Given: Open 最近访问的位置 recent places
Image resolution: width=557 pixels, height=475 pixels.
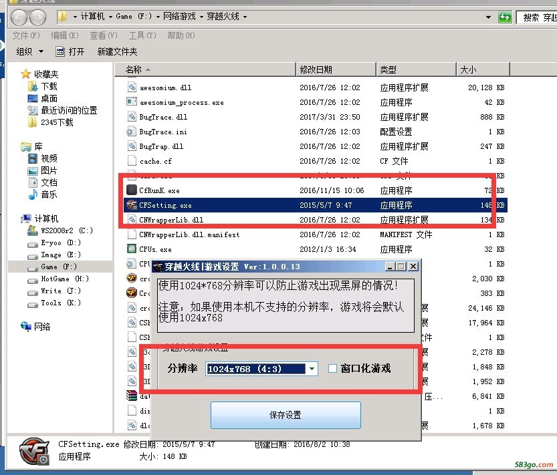Looking at the screenshot, I should (x=69, y=110).
